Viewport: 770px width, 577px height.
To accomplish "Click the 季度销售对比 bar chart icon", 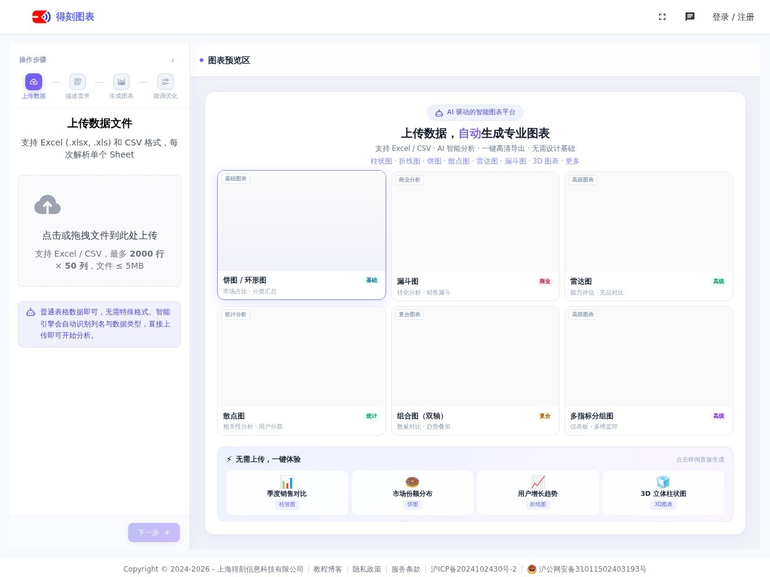I will 287,482.
